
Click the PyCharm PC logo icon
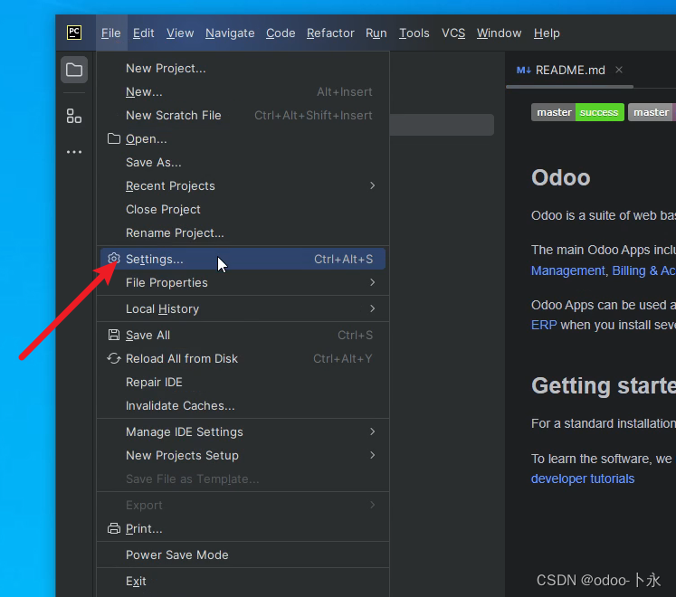click(x=74, y=33)
